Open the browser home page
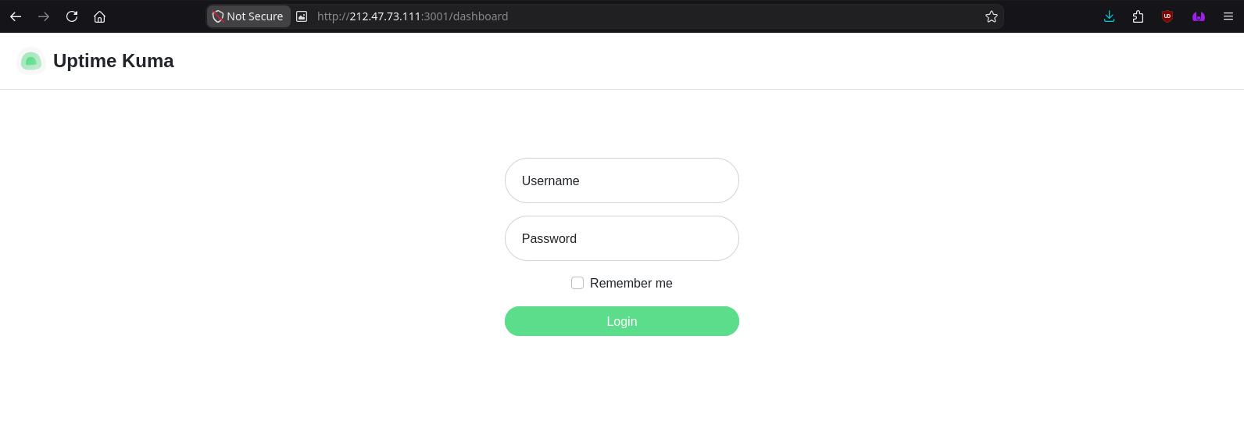The height and width of the screenshot is (436, 1244). click(x=99, y=16)
